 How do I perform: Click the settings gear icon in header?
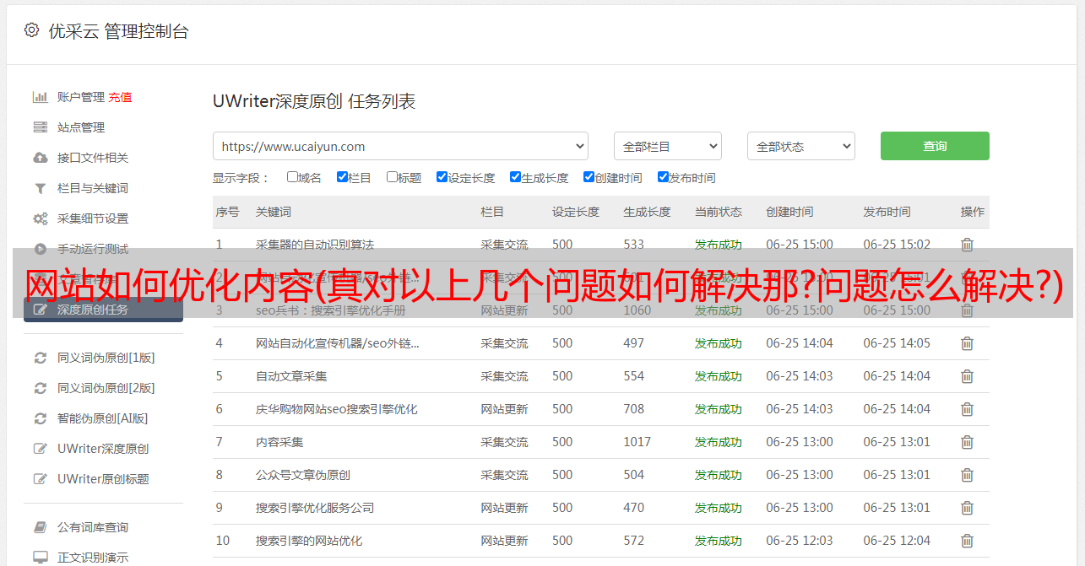point(31,30)
